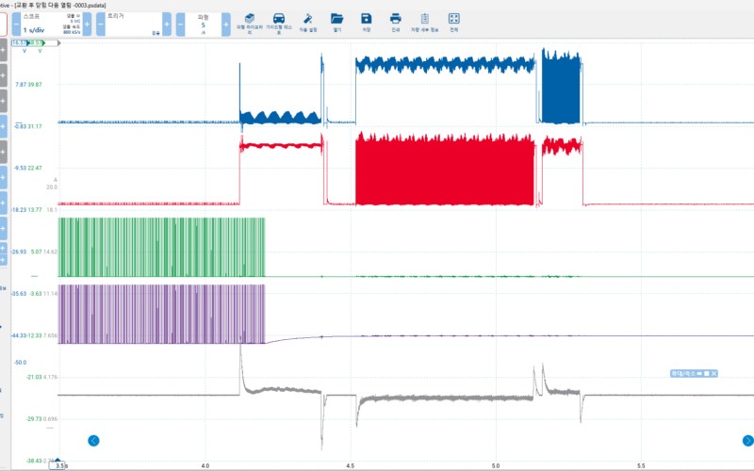Go to next waveform with plus button
The height and width of the screenshot is (471, 754).
point(225,24)
